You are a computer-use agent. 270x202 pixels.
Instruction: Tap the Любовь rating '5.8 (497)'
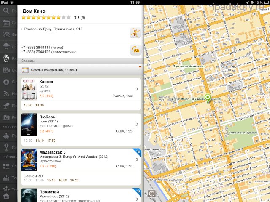pos(46,131)
